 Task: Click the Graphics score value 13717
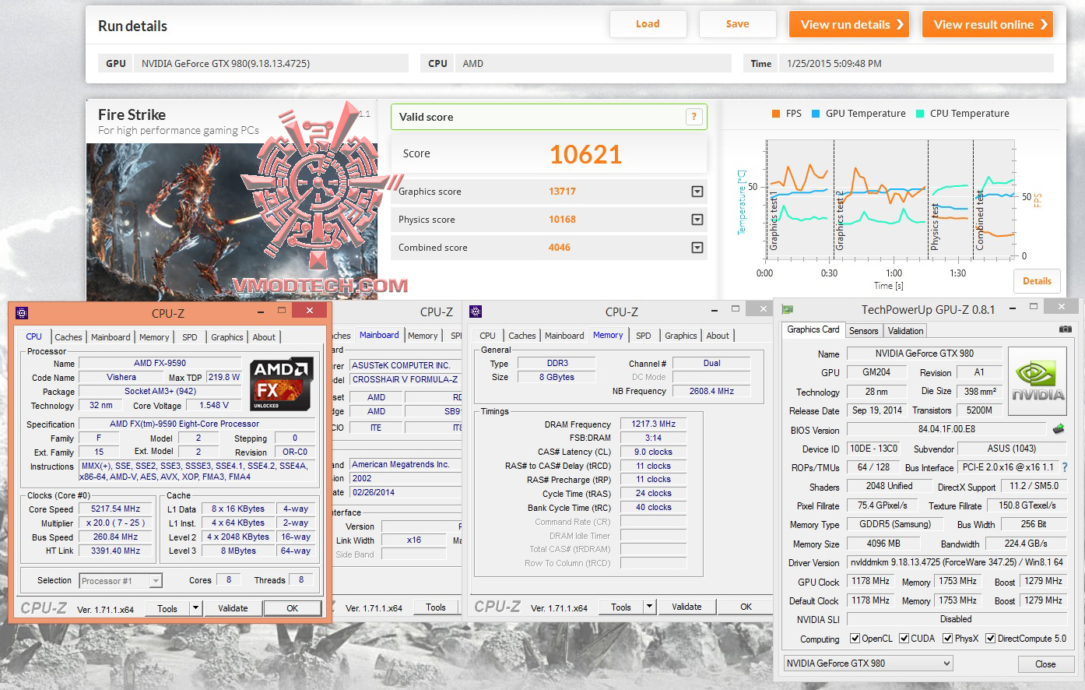562,192
